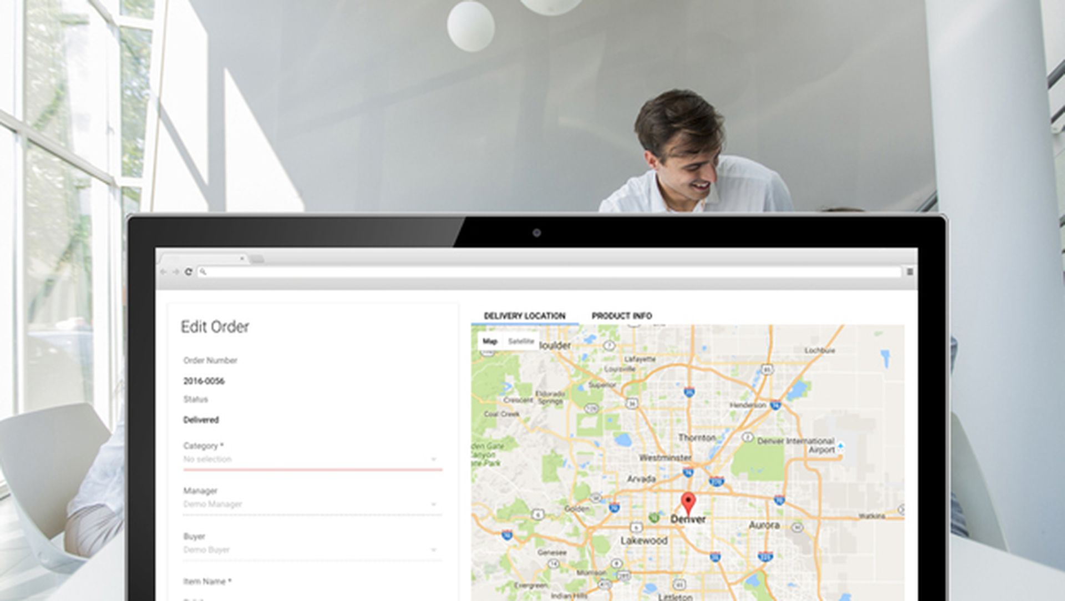Click the browser forward navigation arrow

(176, 271)
